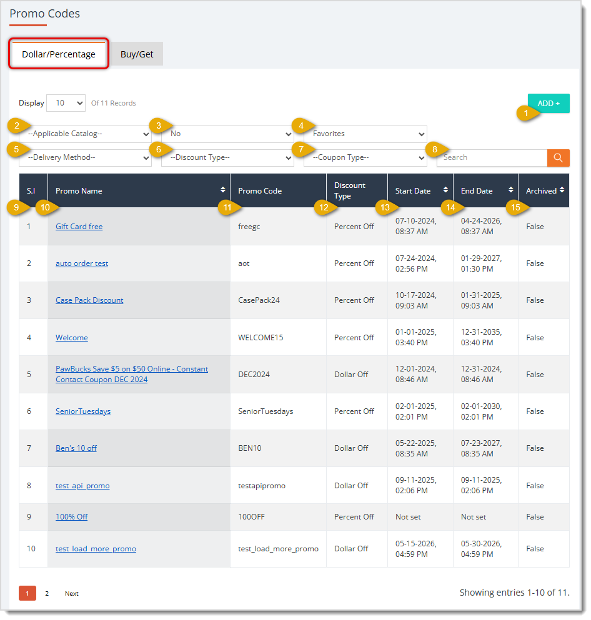The image size is (591, 620).
Task: Go to page 2
Action: click(x=47, y=594)
